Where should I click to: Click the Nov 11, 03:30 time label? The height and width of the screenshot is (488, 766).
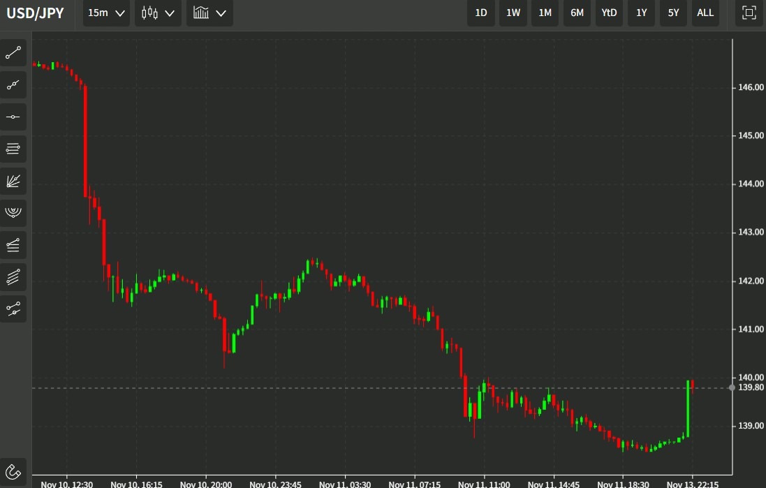click(x=345, y=484)
